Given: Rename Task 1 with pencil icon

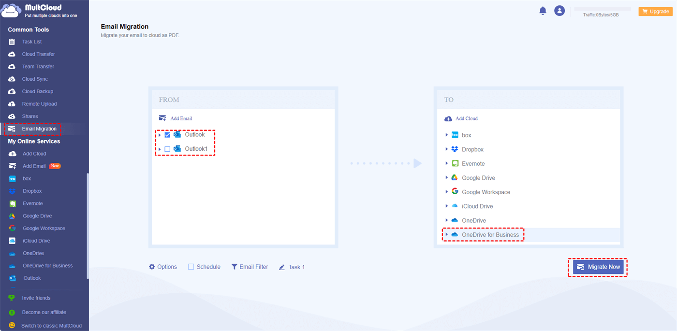Looking at the screenshot, I should click(x=282, y=267).
